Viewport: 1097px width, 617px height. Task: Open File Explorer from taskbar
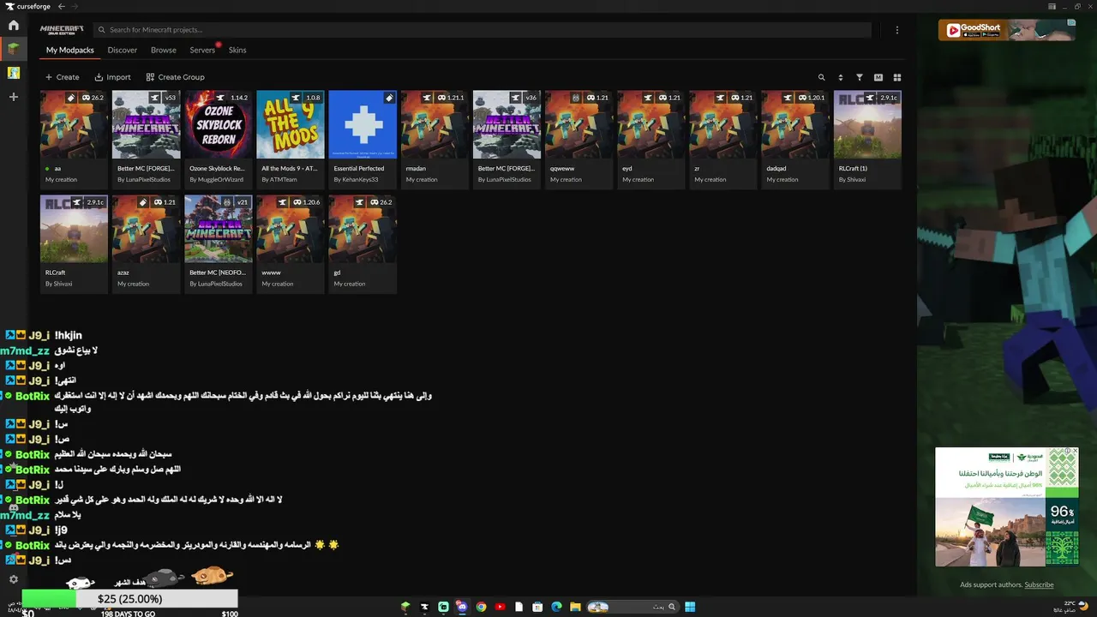(575, 607)
